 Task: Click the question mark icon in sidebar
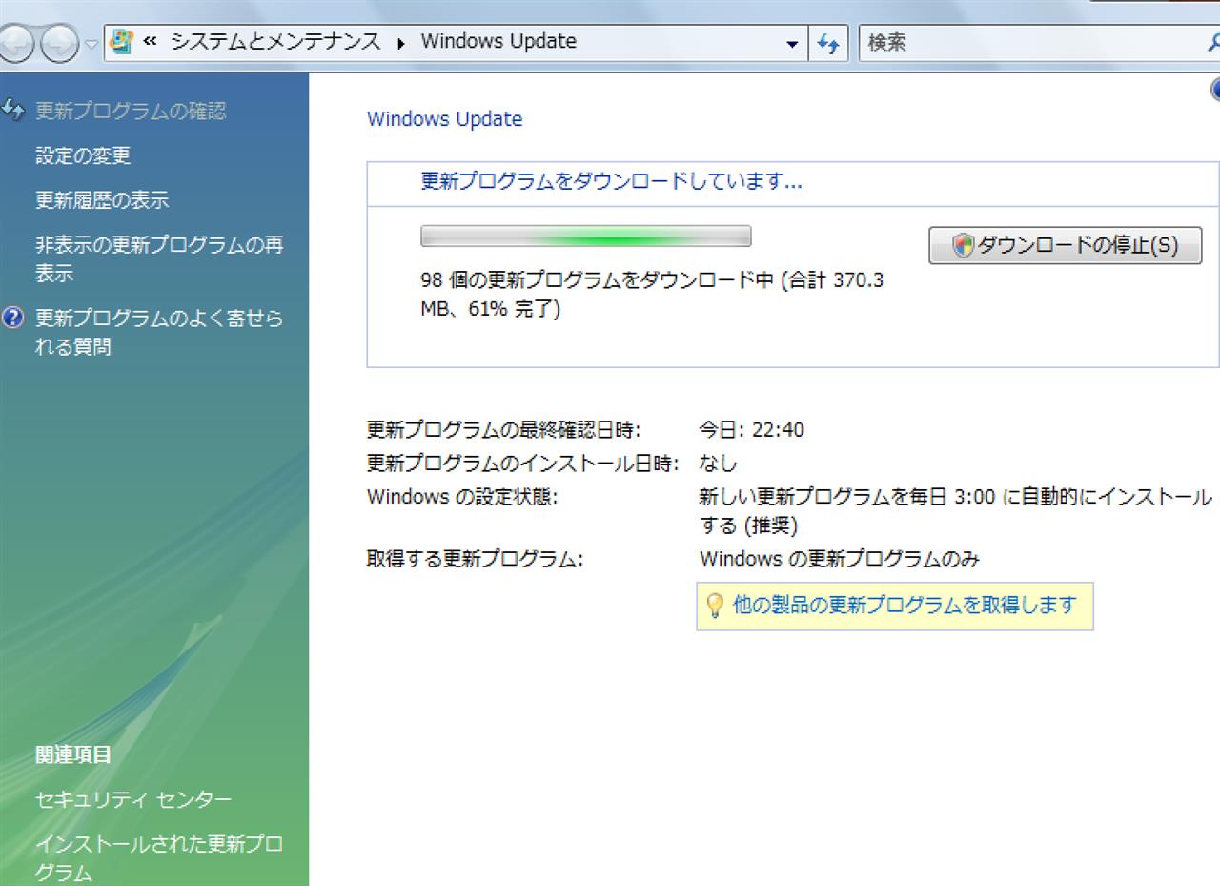[13, 318]
